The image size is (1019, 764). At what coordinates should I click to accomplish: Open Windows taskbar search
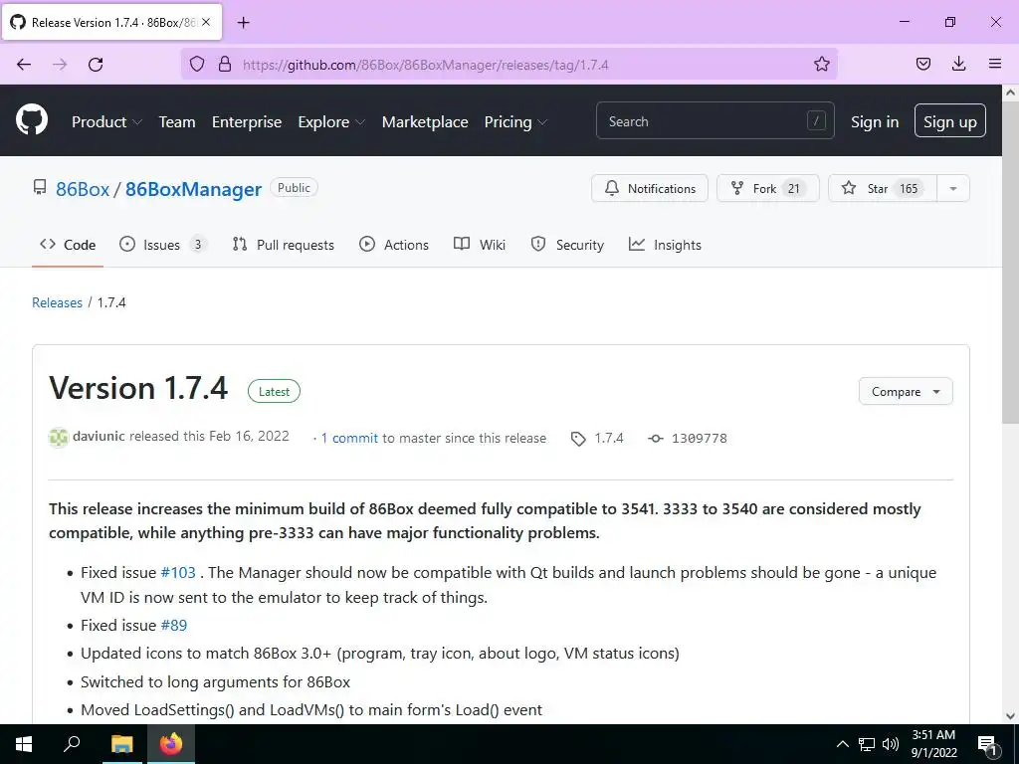point(72,744)
